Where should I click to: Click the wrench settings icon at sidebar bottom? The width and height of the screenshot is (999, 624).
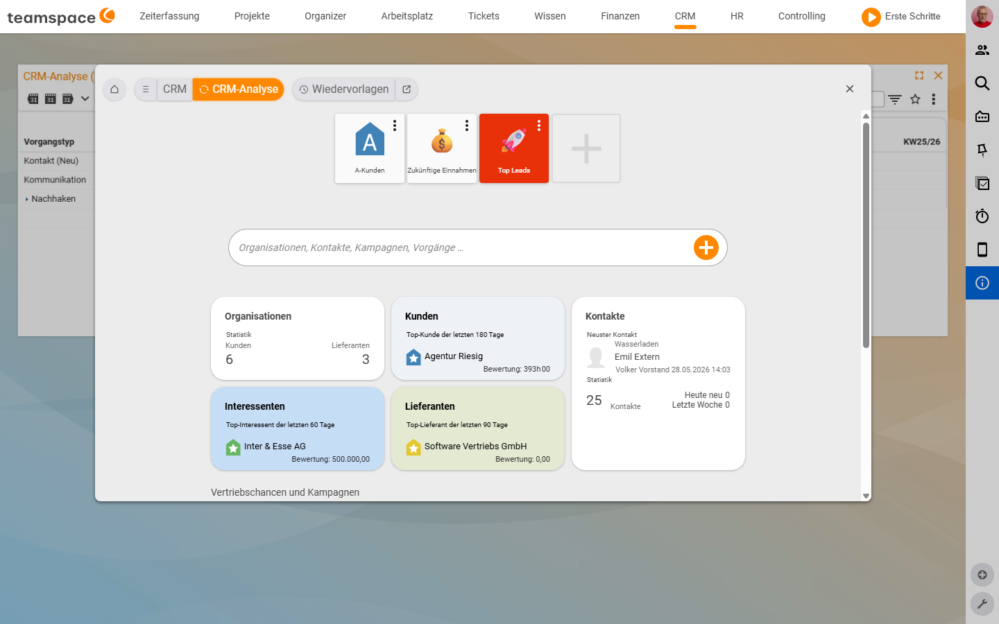[982, 605]
